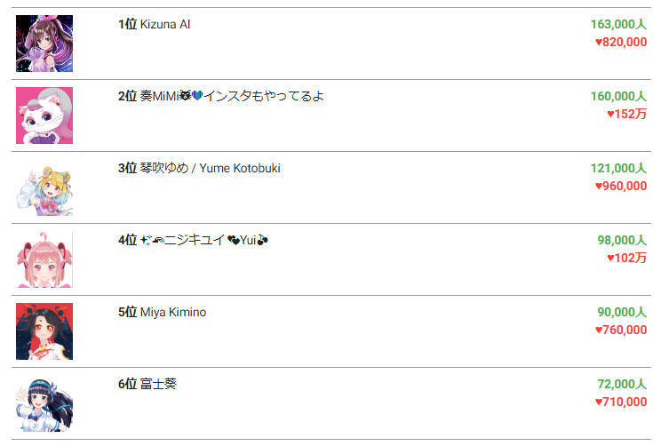Click the 72,000人 follower count
Image resolution: width=661 pixels, height=446 pixels.
(x=622, y=384)
